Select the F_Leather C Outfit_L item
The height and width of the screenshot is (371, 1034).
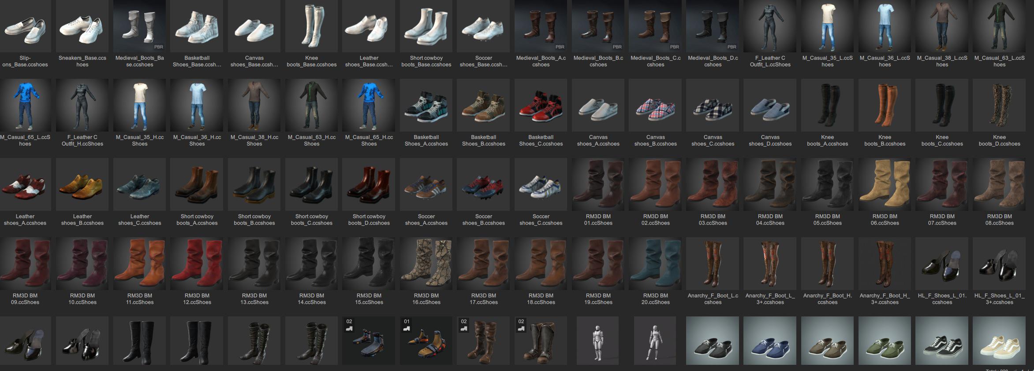coord(770,27)
